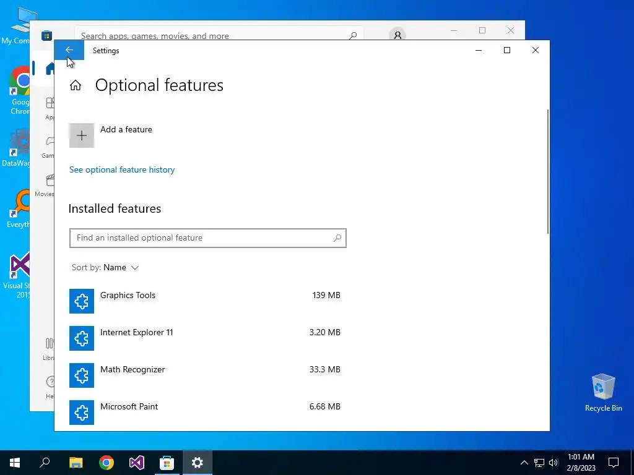Maximize the Microsoft Store window
The image size is (634, 475).
click(482, 30)
